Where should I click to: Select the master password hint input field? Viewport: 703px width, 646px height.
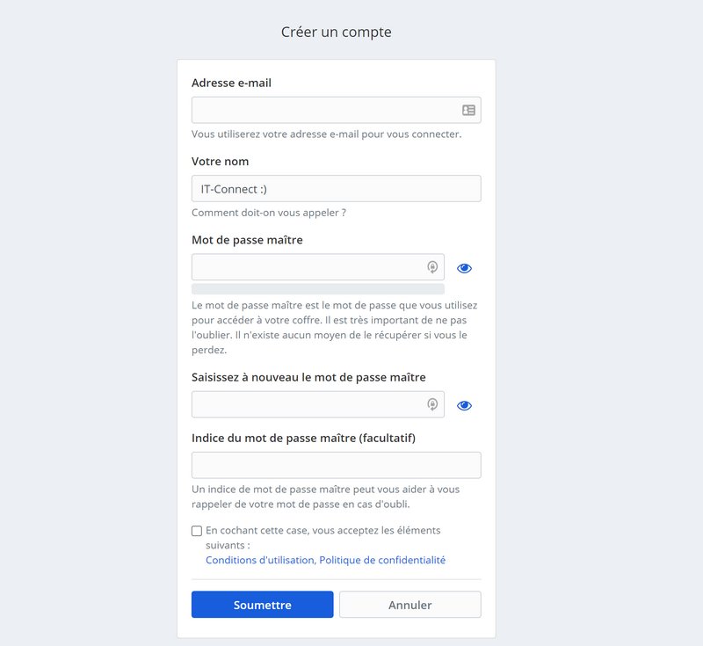click(336, 465)
